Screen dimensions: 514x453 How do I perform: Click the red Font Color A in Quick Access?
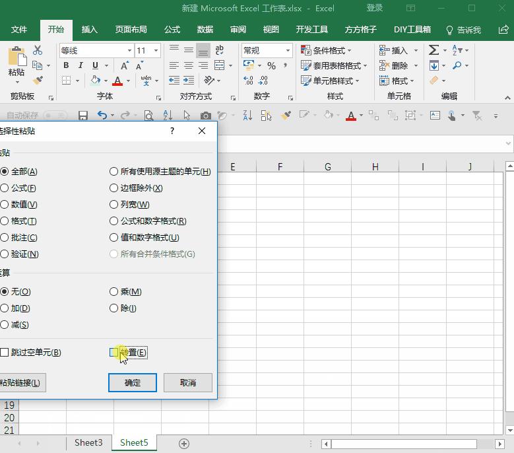click(351, 116)
